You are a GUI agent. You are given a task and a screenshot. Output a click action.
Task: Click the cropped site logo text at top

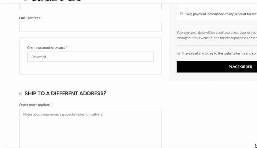[57, 1]
